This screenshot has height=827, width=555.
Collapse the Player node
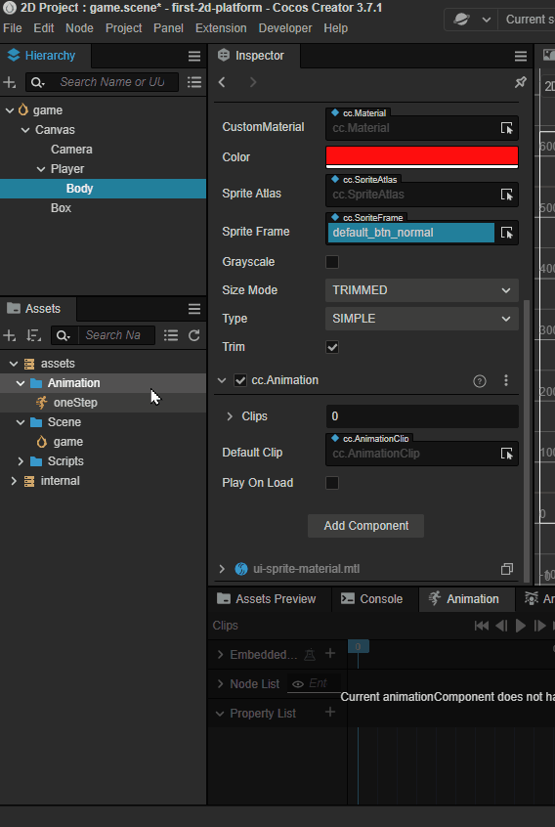point(41,169)
